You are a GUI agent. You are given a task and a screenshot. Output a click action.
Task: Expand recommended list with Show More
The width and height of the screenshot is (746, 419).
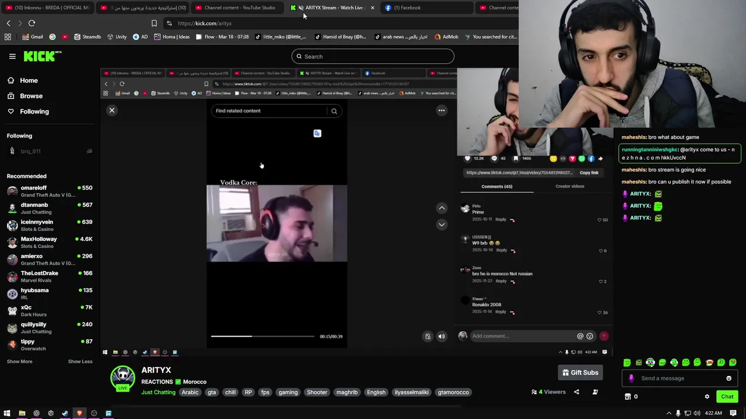[x=19, y=361]
